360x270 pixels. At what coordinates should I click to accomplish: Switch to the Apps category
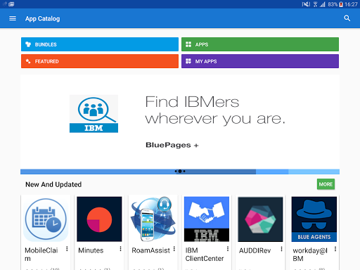point(260,44)
